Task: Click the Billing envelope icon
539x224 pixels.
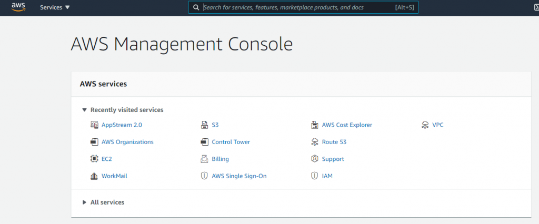Action: point(205,159)
